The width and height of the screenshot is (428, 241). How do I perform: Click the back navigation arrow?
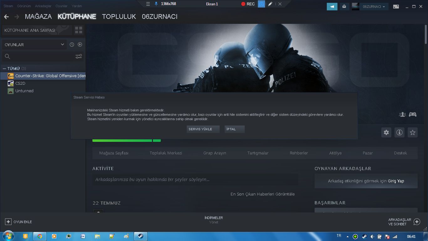[x=6, y=17]
